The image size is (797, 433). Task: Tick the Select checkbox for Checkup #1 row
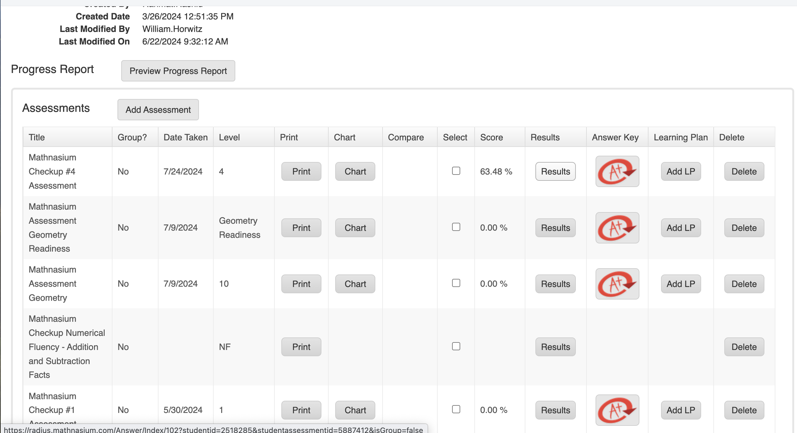tap(456, 409)
